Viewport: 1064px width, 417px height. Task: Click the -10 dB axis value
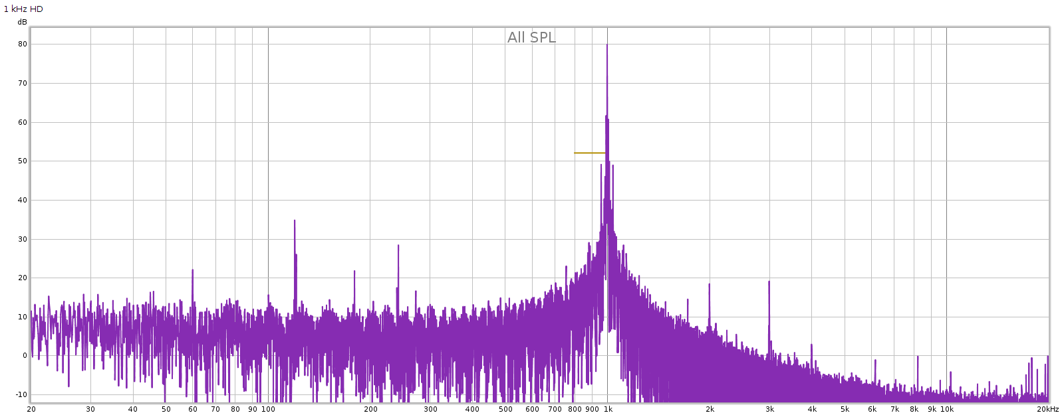pyautogui.click(x=21, y=394)
